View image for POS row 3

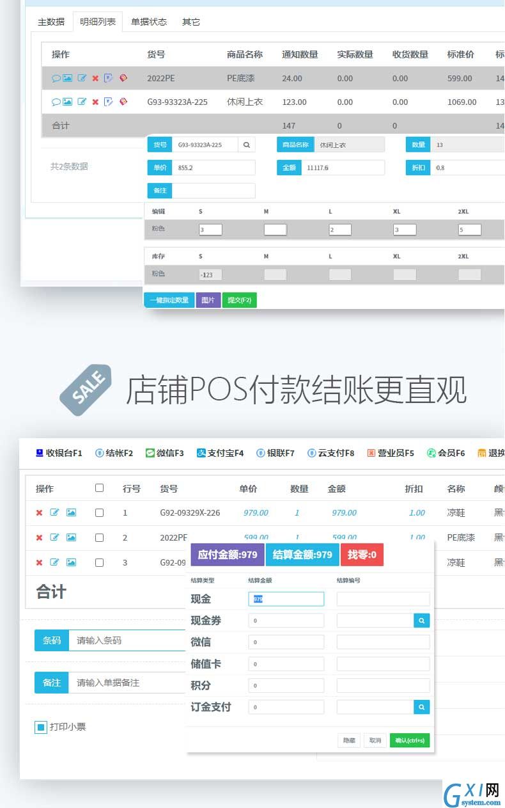point(71,562)
